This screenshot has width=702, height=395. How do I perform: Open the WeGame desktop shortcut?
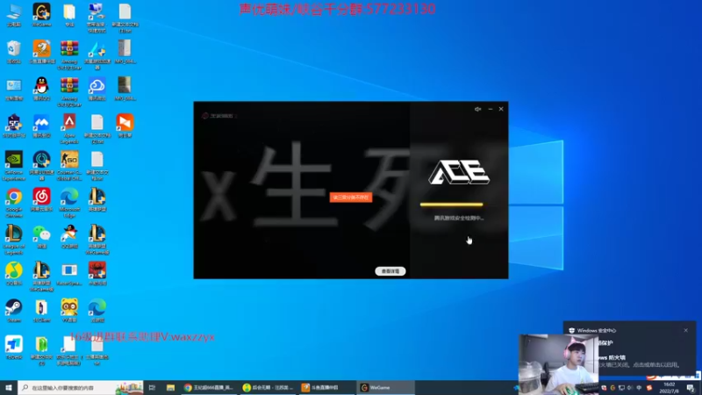click(x=41, y=15)
